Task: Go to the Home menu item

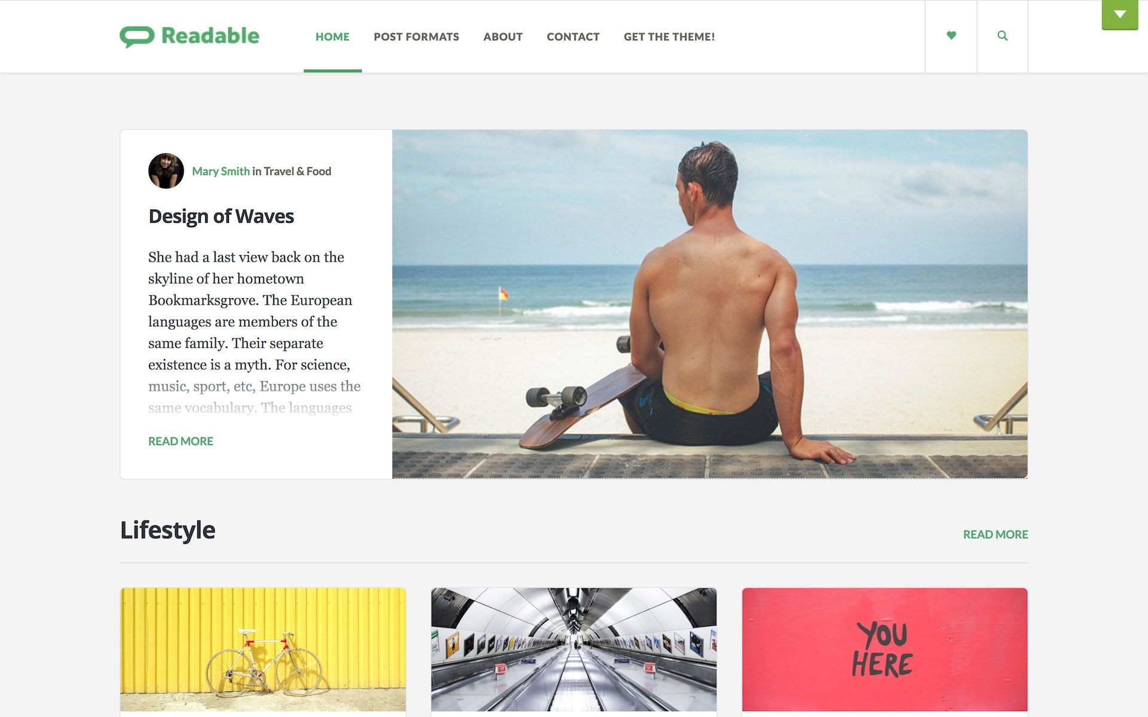Action: (x=332, y=36)
